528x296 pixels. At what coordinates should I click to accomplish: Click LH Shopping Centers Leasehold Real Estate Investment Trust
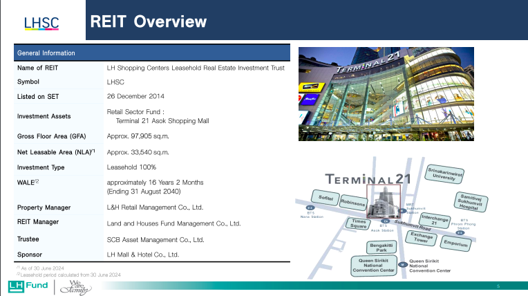pos(196,68)
